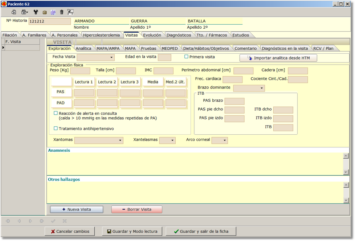The width and height of the screenshot is (355, 241).
Task: Click the IMC input field
Action: [163, 71]
